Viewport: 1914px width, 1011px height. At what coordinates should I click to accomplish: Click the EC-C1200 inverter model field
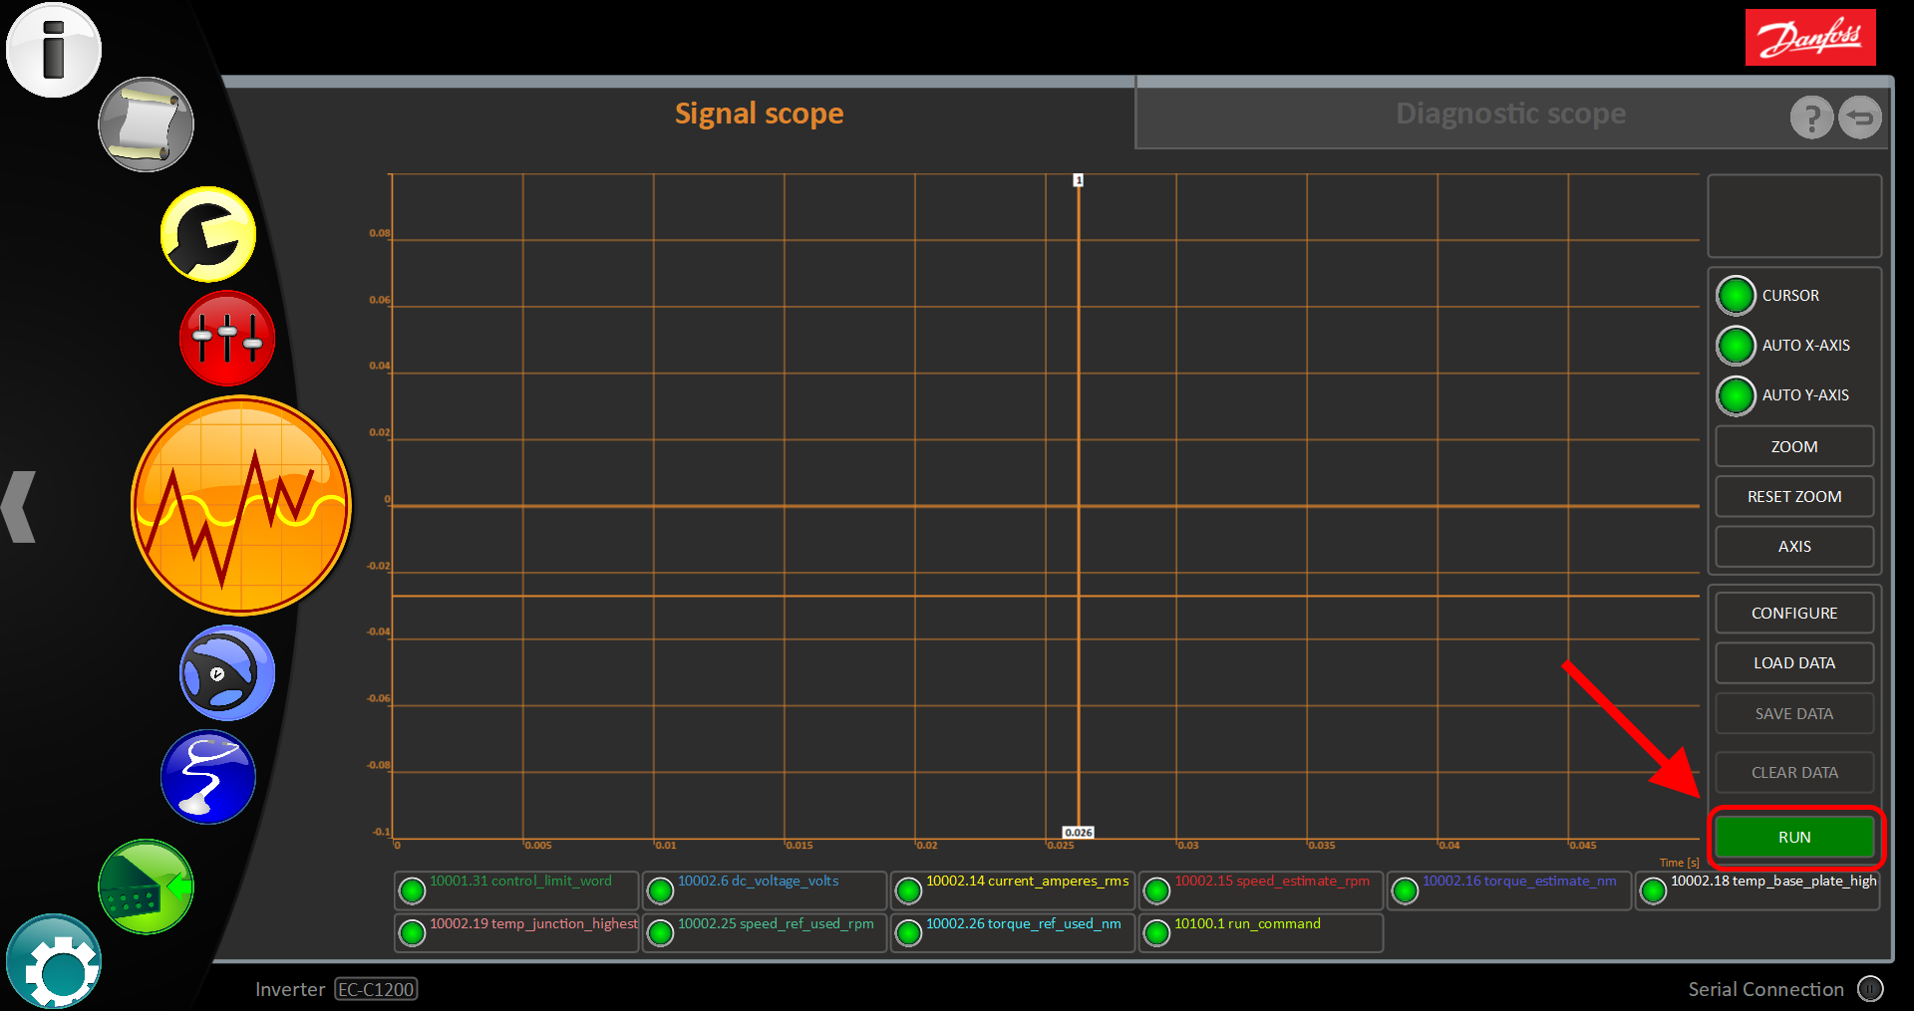coord(376,989)
